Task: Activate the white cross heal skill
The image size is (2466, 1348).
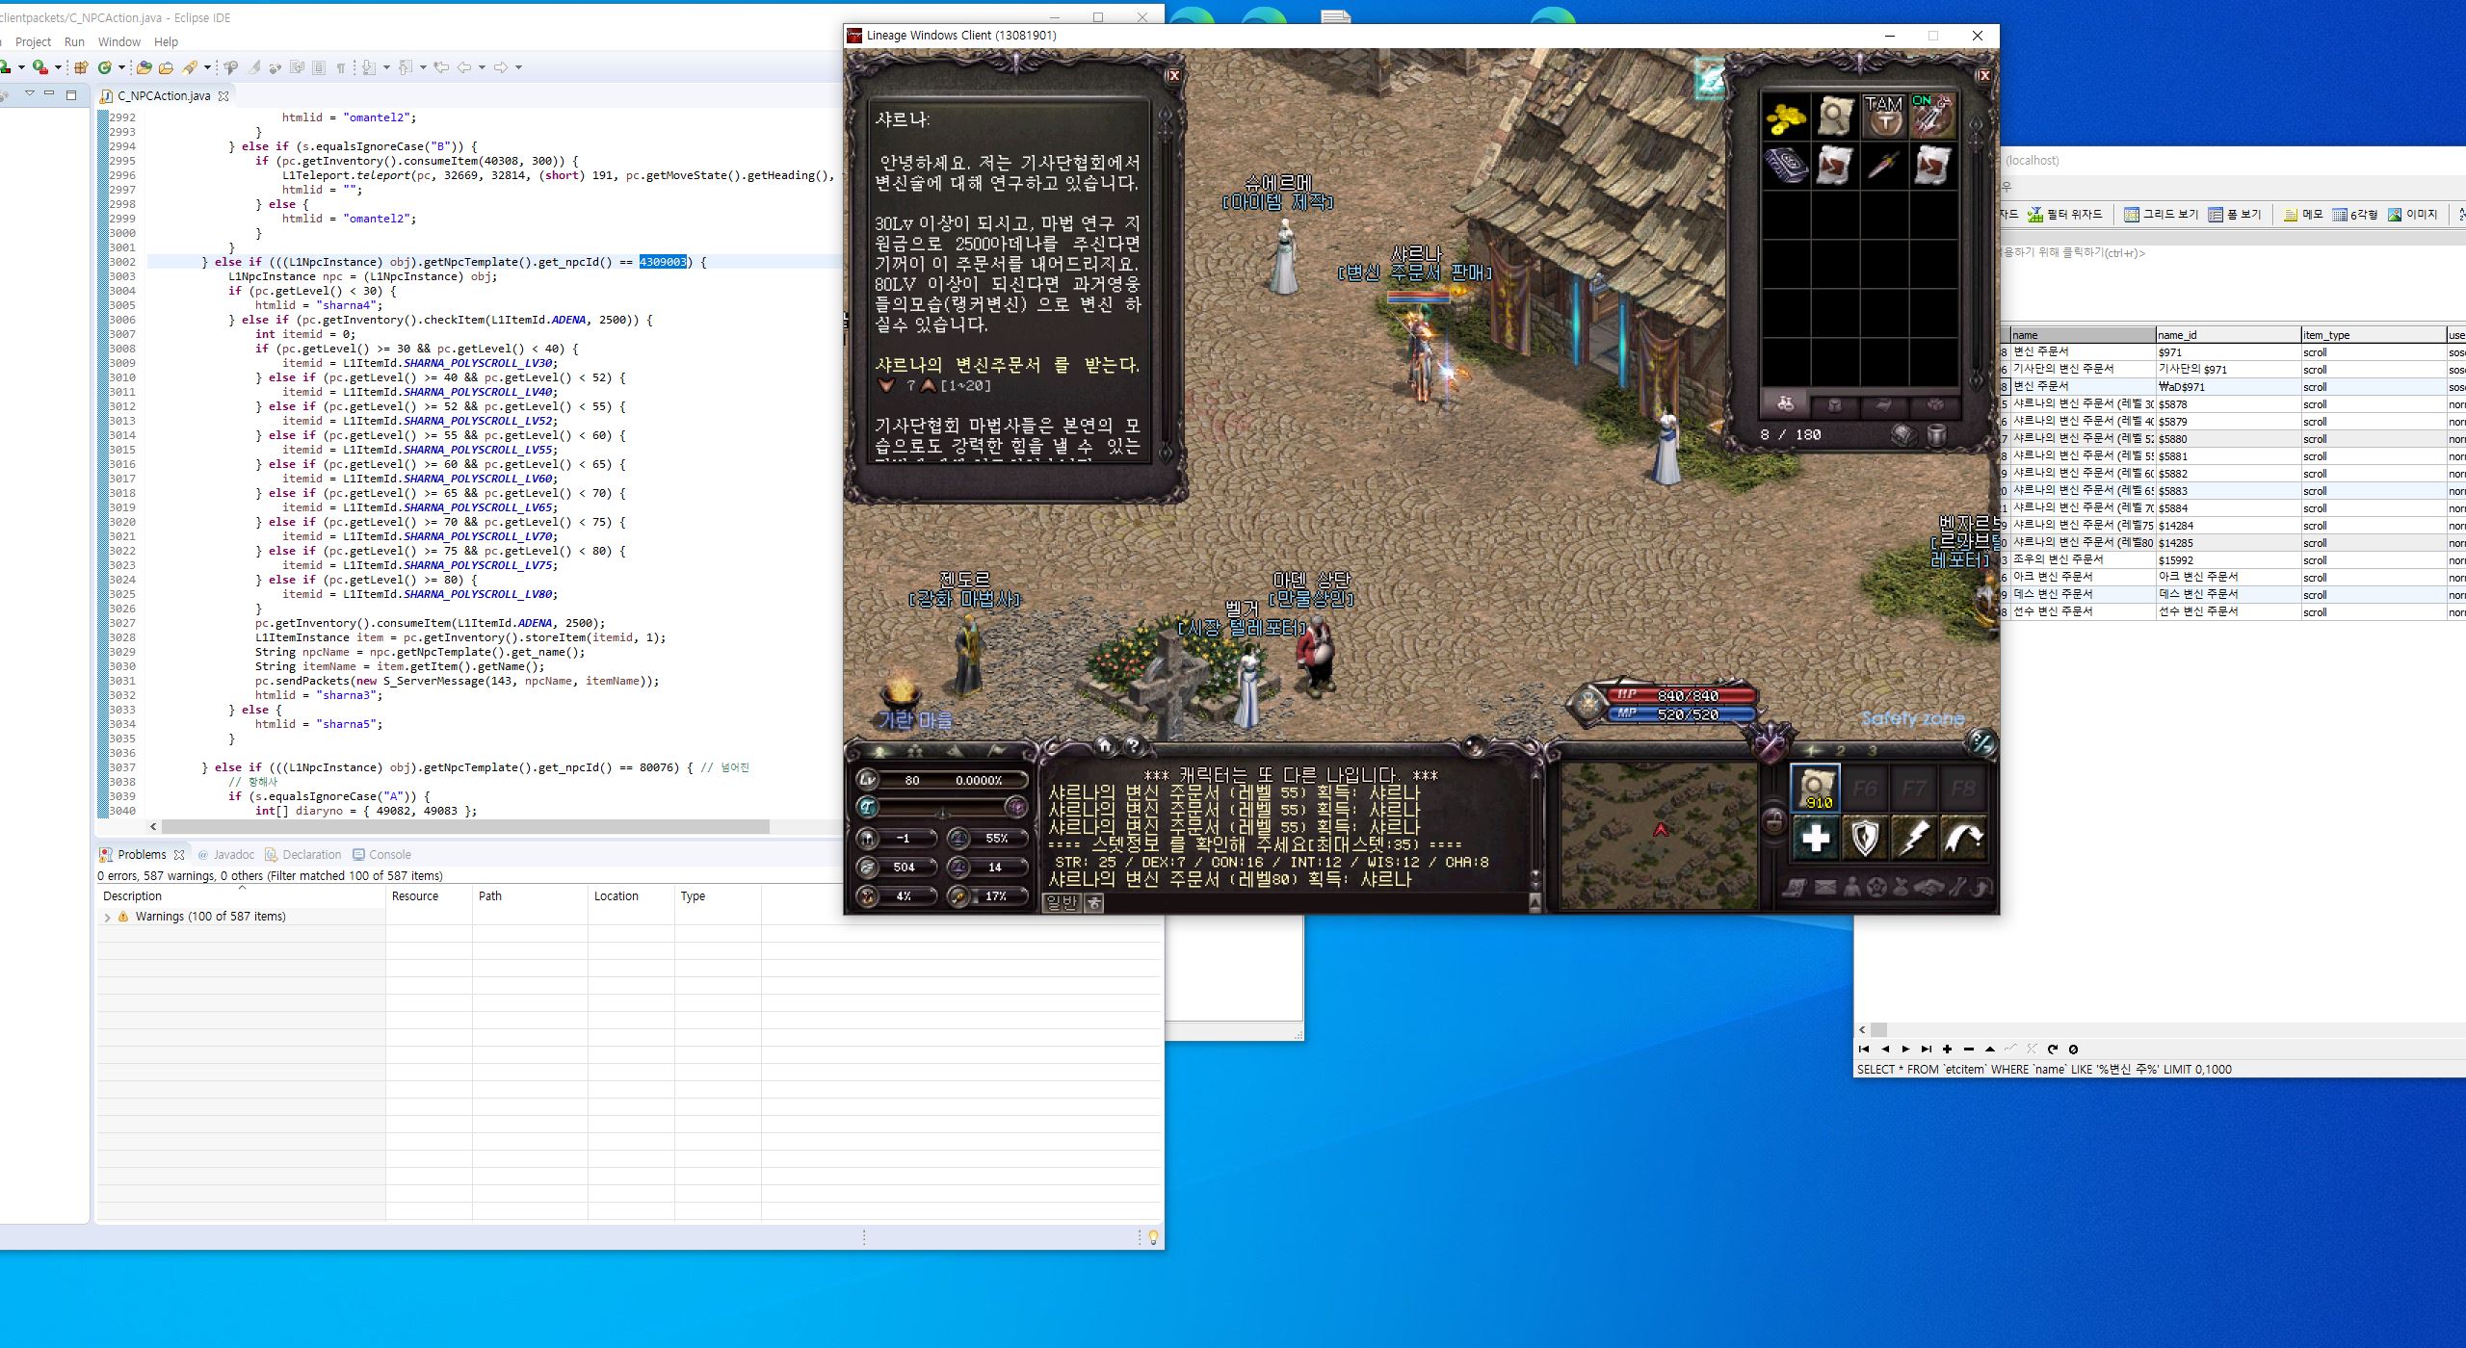Action: pos(1816,838)
